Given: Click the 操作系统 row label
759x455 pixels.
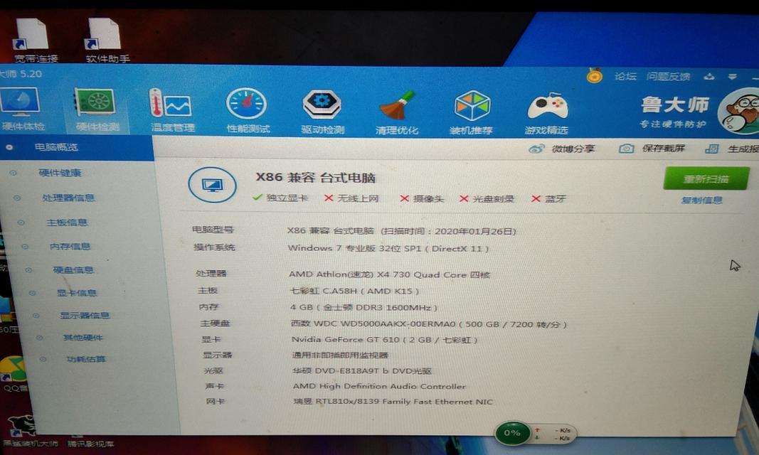Looking at the screenshot, I should (214, 247).
